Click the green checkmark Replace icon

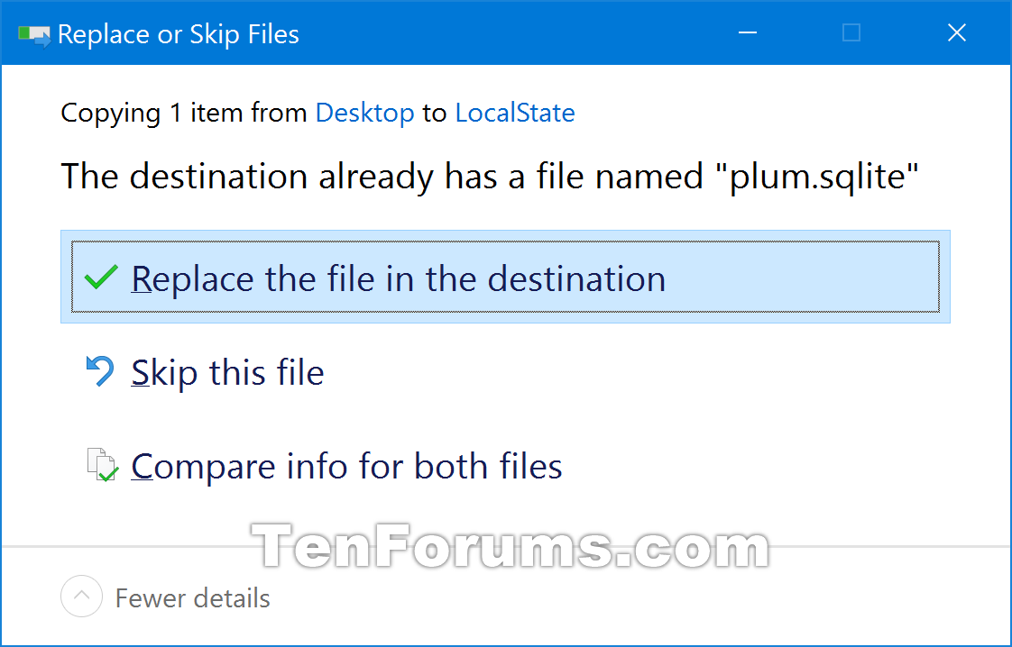coord(101,278)
